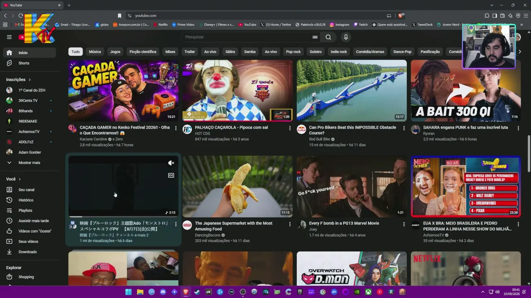The height and width of the screenshot is (298, 531).
Task: Toggle captions on the Blue Lock preview
Action: point(171,175)
